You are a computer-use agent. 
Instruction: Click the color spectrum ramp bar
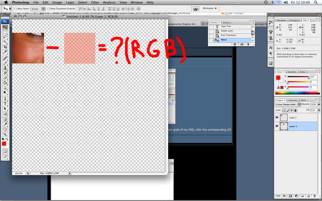pos(297,93)
